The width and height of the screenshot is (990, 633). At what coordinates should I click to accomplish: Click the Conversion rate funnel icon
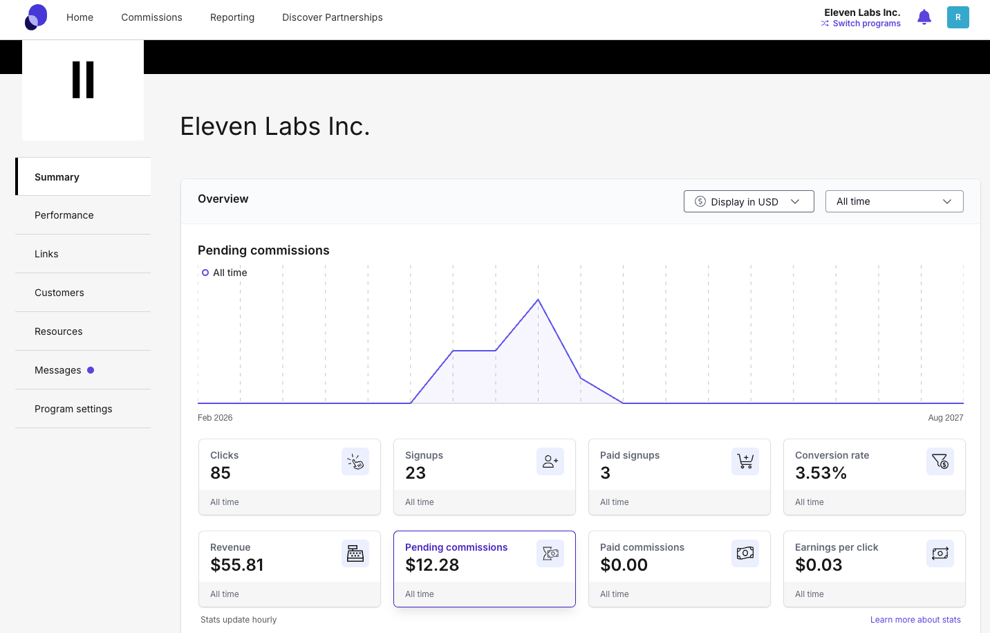coord(940,461)
